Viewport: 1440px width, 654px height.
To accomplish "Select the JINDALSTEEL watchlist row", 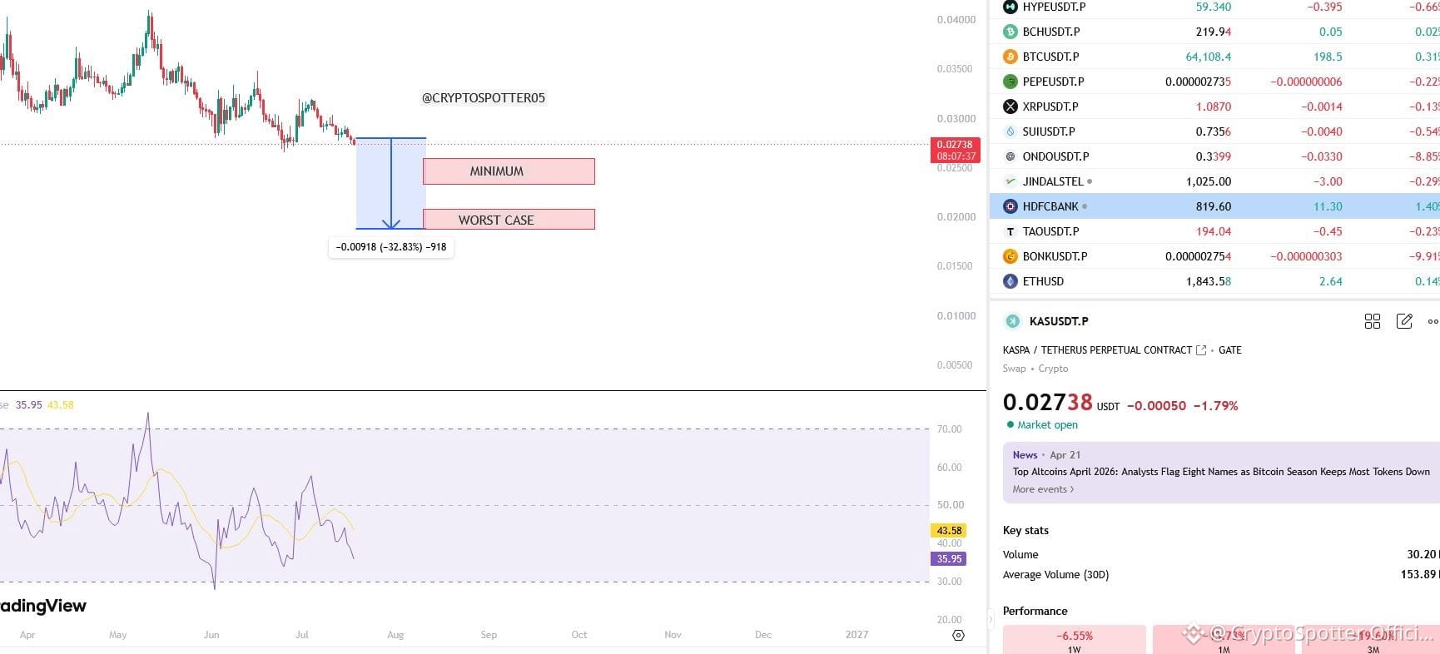I will tap(1214, 181).
